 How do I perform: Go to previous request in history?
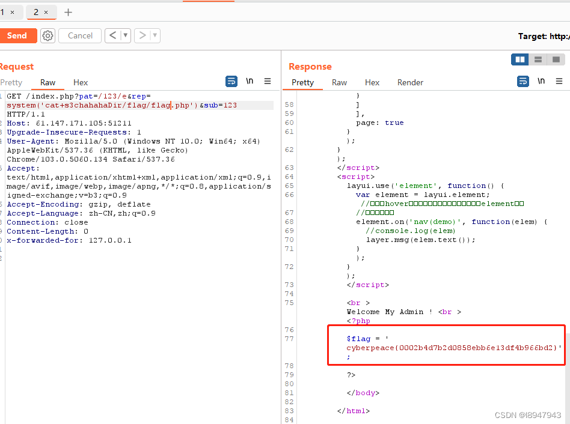pyautogui.click(x=112, y=35)
